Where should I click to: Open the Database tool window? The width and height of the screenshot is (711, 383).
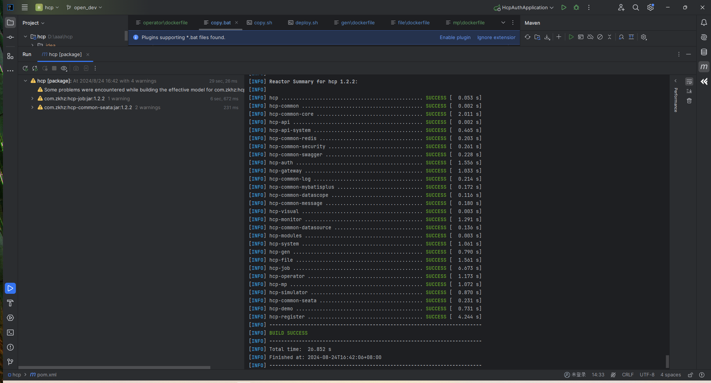coord(704,52)
